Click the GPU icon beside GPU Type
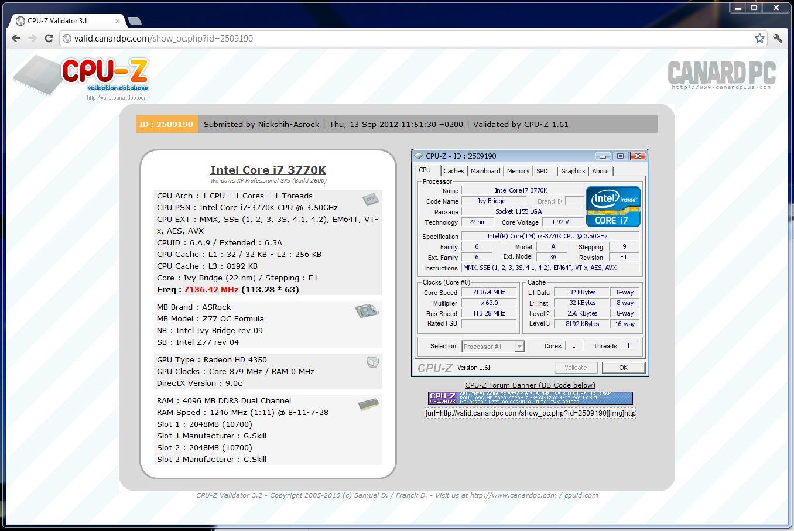Screen dimensions: 794x531 pos(372,362)
